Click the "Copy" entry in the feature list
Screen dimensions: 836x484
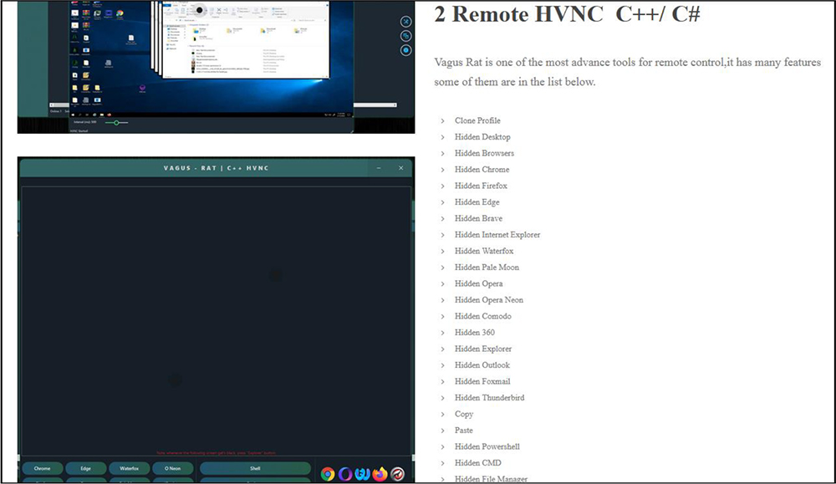(x=464, y=414)
